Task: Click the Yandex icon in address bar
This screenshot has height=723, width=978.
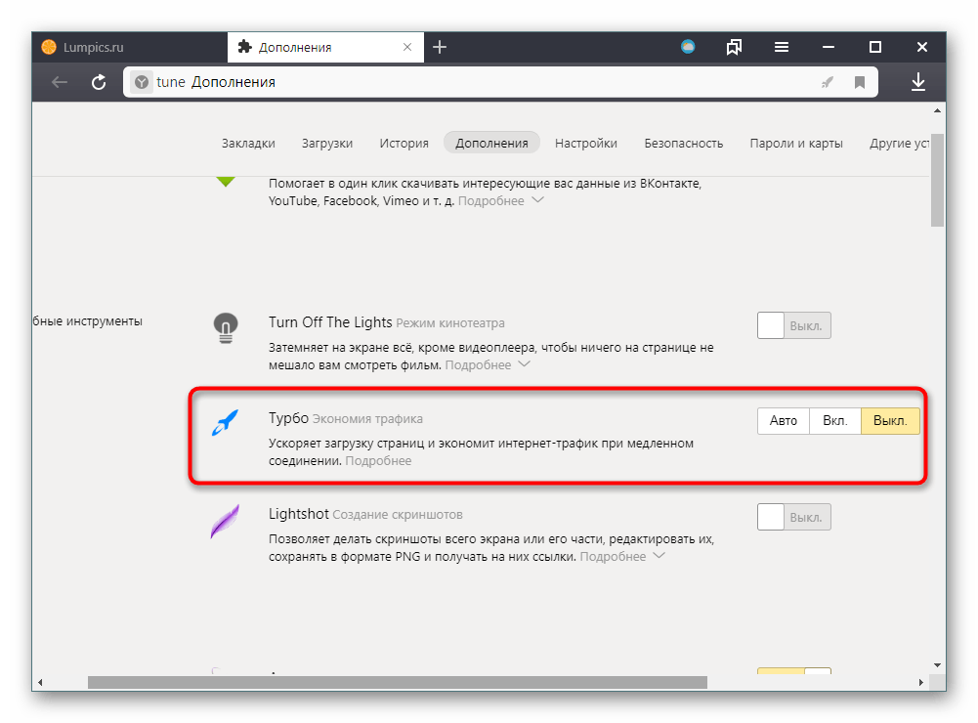Action: (142, 82)
